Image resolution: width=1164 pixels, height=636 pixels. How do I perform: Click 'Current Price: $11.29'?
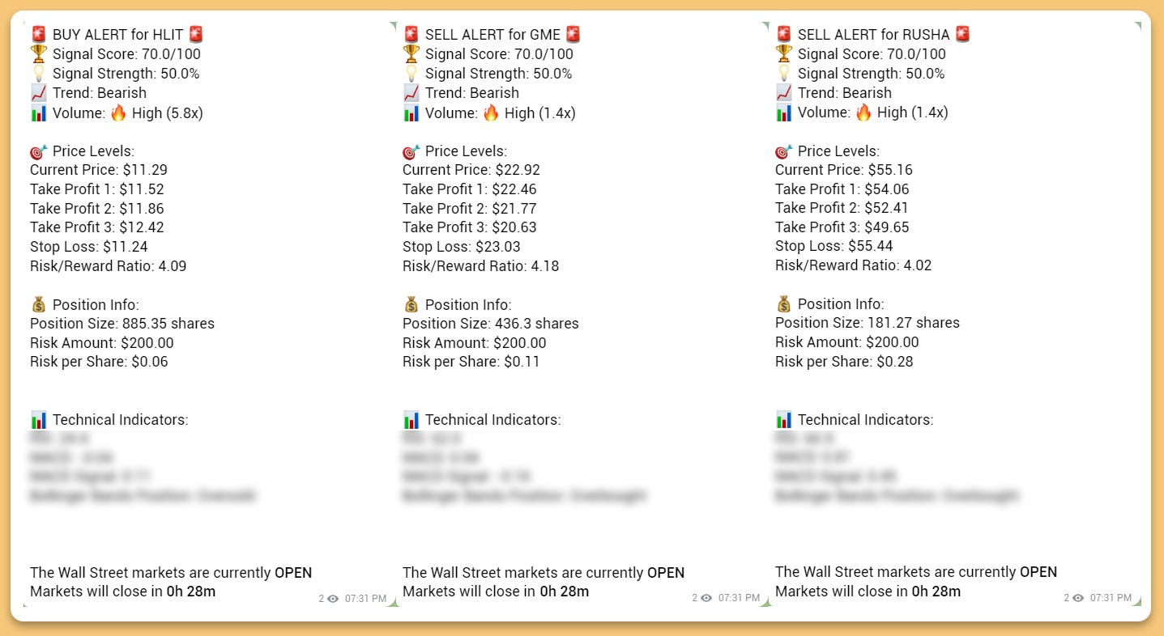[99, 170]
